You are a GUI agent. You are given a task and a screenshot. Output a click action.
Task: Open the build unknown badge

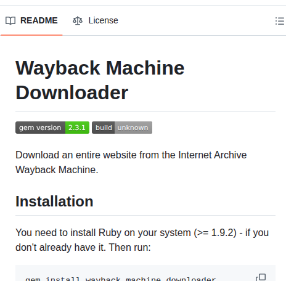pos(122,128)
